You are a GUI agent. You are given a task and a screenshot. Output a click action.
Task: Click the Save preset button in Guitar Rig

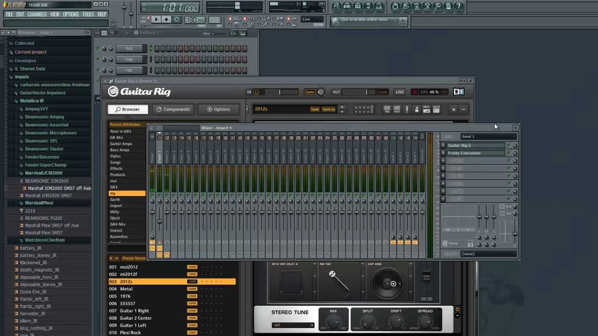[315, 109]
